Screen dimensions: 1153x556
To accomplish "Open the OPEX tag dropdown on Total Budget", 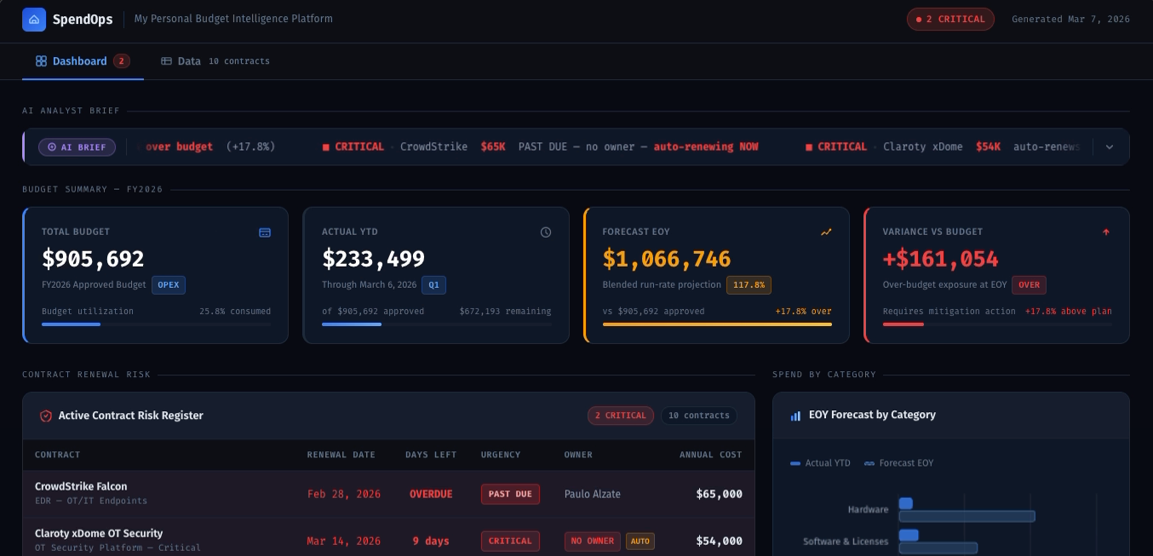I will coord(169,285).
